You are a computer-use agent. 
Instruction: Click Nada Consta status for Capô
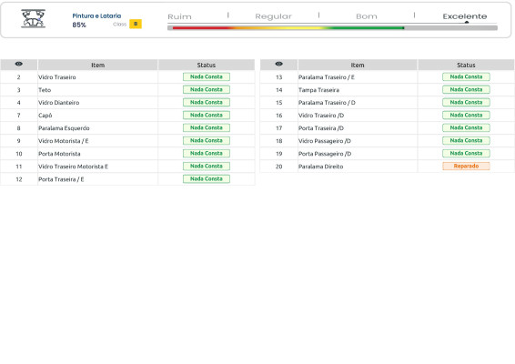207,116
